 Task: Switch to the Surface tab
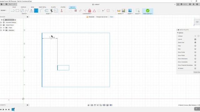[23, 7]
